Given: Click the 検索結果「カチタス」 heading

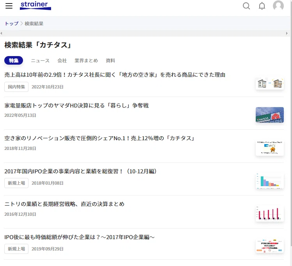Looking at the screenshot, I should pyautogui.click(x=38, y=45).
